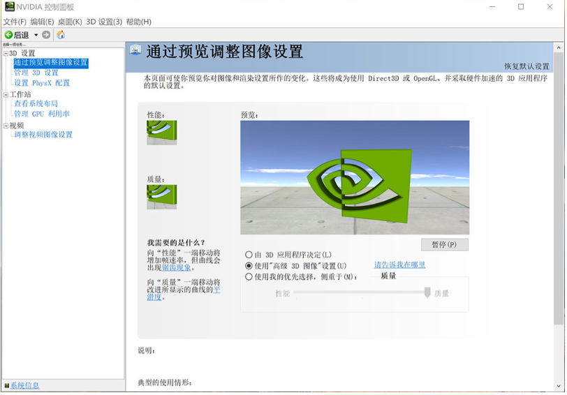Click the NVIDIA logo in title bar
Image resolution: width=567 pixels, height=395 pixels.
coord(9,7)
